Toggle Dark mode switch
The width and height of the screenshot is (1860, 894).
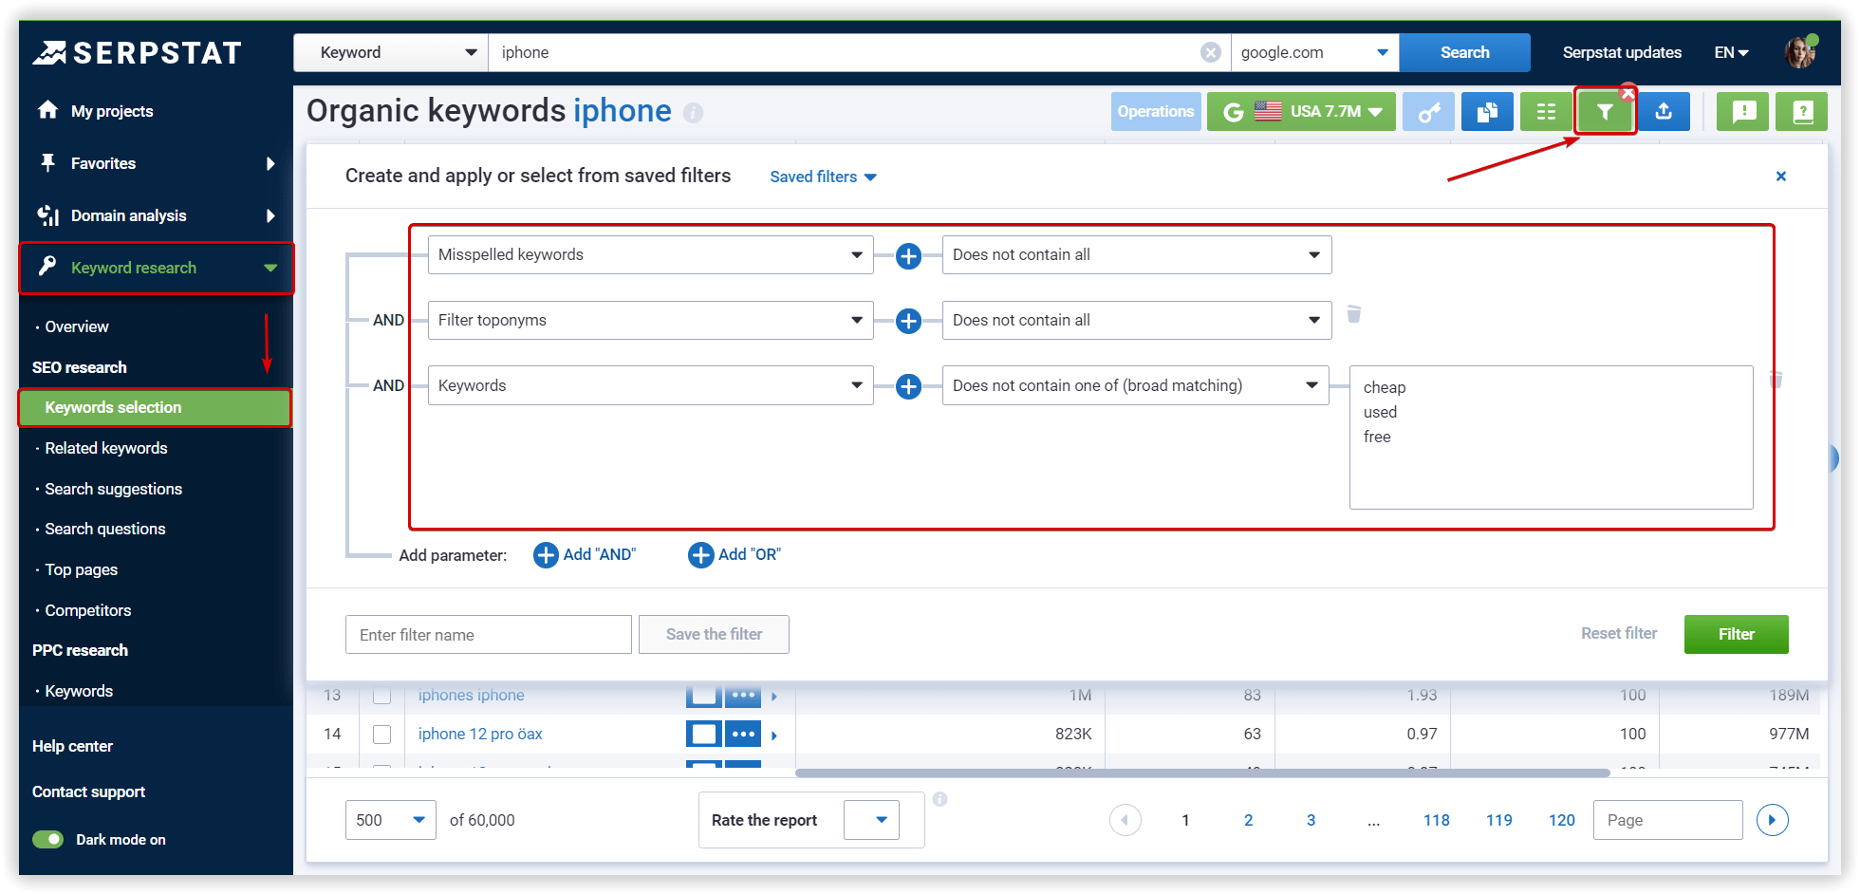coord(47,839)
